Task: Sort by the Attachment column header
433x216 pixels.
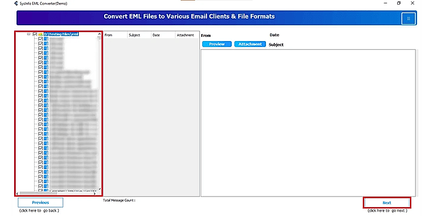Action: (x=187, y=35)
